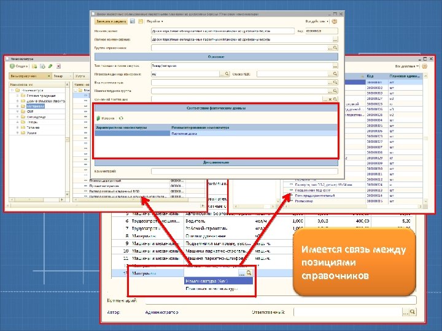Click the 'Комментарий' field in the item form
Image resolution: width=442 pixels, height=331 pixels.
pos(244,171)
